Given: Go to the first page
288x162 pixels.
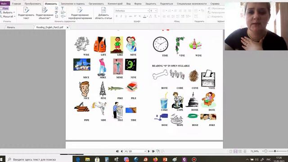Looking at the screenshot, I should [x=117, y=151].
